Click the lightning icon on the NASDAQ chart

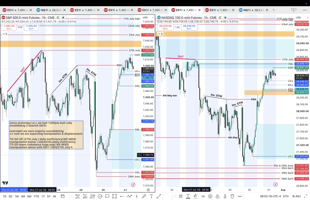click(275, 185)
